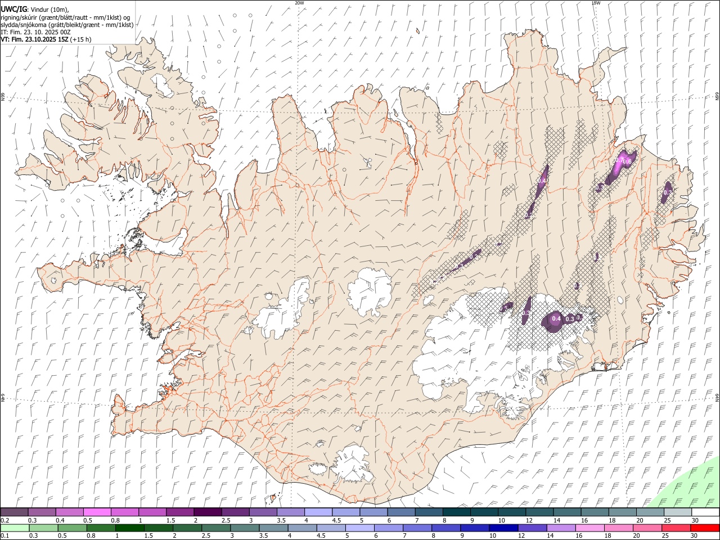
Task: Click the '18' label under the upper scale
Action: [x=612, y=520]
